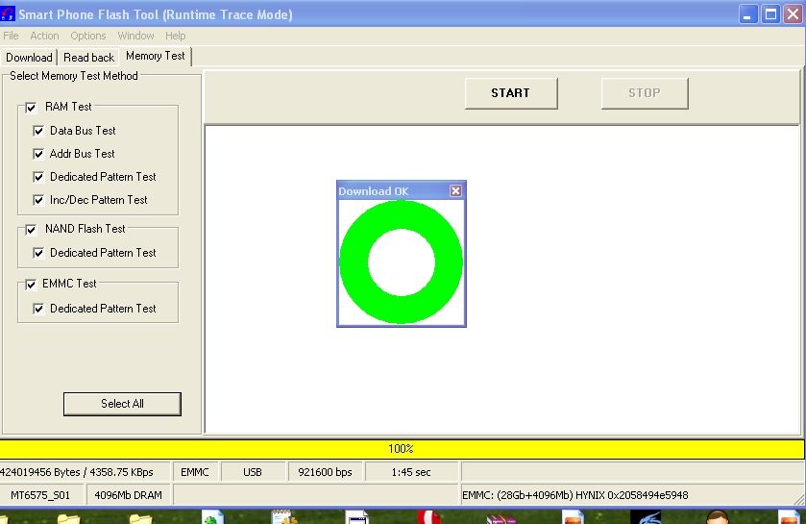Click the Smart Phone Flash Tool title icon
Viewport: 806px width, 524px height.
tap(9, 14)
